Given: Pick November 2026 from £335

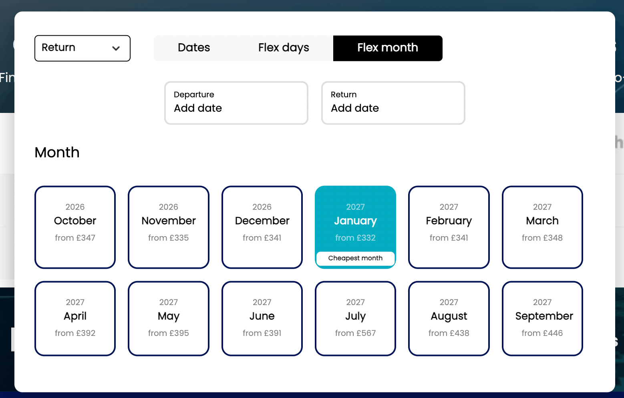Looking at the screenshot, I should click(169, 227).
